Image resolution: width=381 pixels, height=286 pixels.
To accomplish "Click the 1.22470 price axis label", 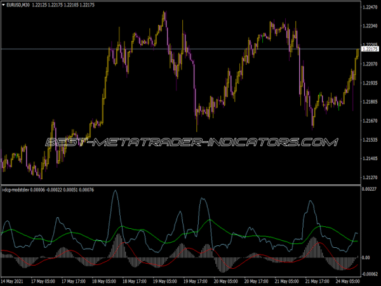I will [369, 8].
